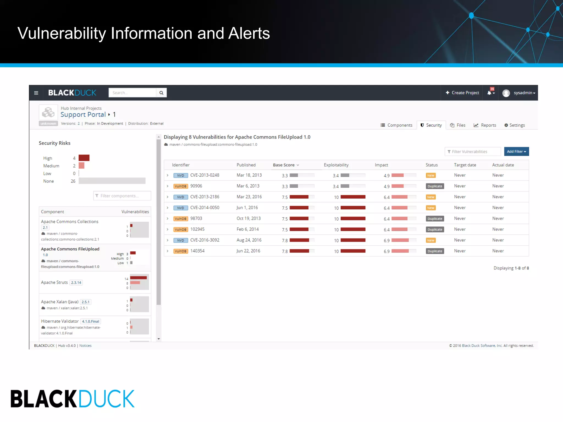Click the NVD badge for CVE-2013-2186
This screenshot has width=563, height=422.
point(181,197)
